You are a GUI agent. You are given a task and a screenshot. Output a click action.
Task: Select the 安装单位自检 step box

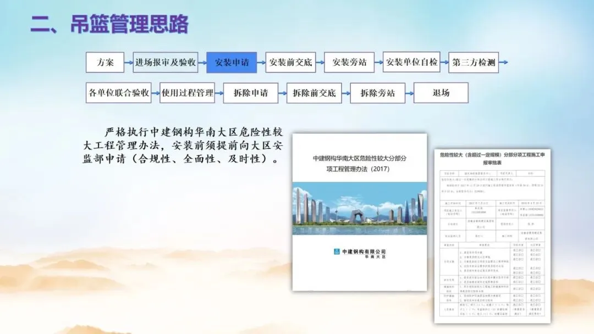[x=411, y=62]
